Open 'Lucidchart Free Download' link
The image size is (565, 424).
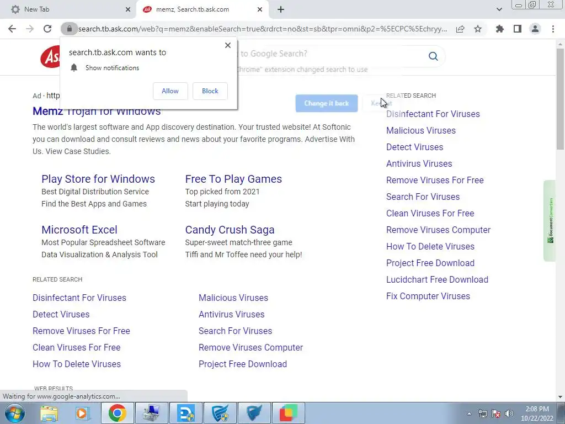(x=438, y=280)
